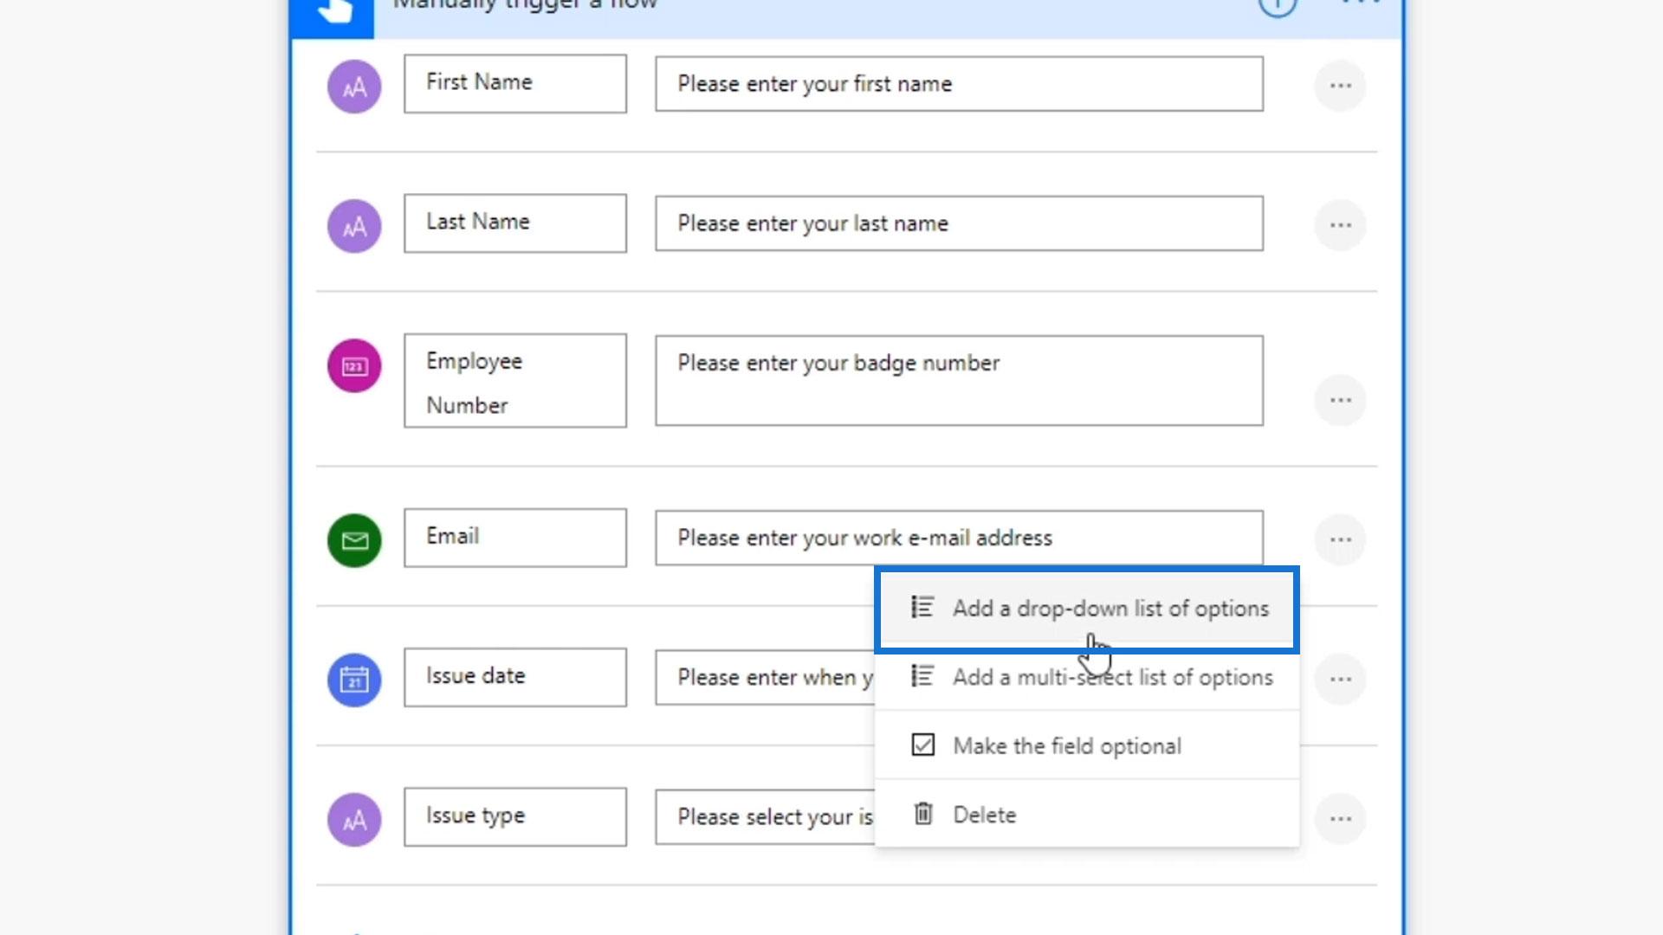Choose Add a drop-down list of options
Image resolution: width=1663 pixels, height=935 pixels.
(x=1110, y=609)
